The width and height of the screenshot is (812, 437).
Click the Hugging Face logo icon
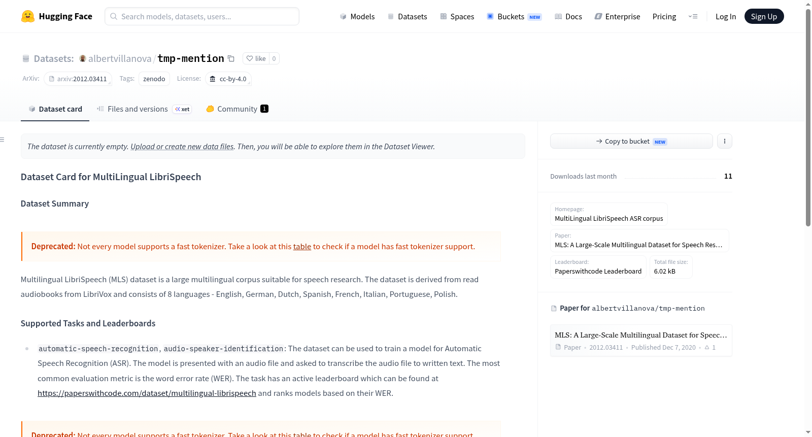(x=28, y=16)
